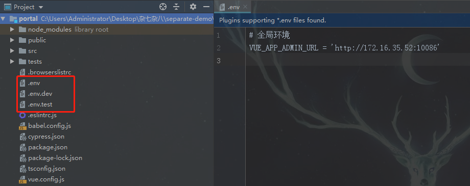This screenshot has height=186, width=470.
Task: Expand the src folder arrow
Action: tap(12, 51)
